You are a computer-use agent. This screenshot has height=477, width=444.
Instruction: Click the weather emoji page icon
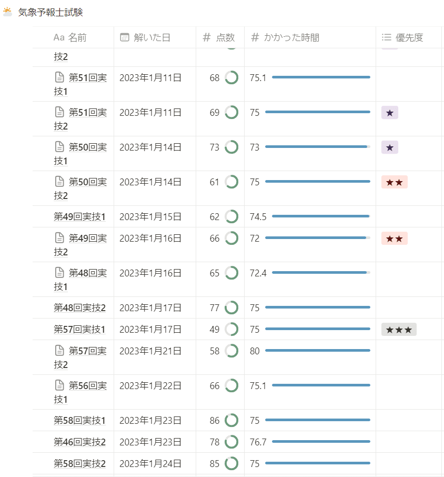[x=7, y=12]
